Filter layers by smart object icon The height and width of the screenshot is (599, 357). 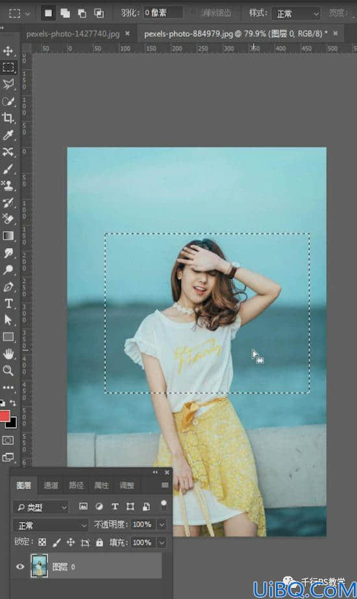pos(146,506)
